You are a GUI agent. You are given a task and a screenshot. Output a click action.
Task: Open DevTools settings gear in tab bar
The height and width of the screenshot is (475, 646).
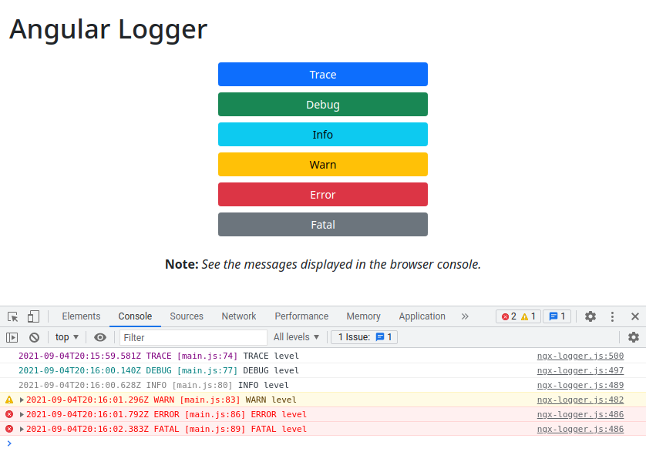point(590,316)
